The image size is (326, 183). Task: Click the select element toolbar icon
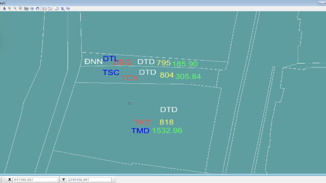click(x=57, y=8)
